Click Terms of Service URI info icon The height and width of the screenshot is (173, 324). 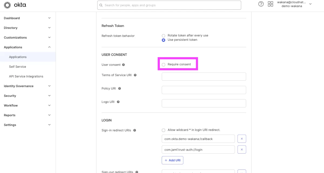135,75
